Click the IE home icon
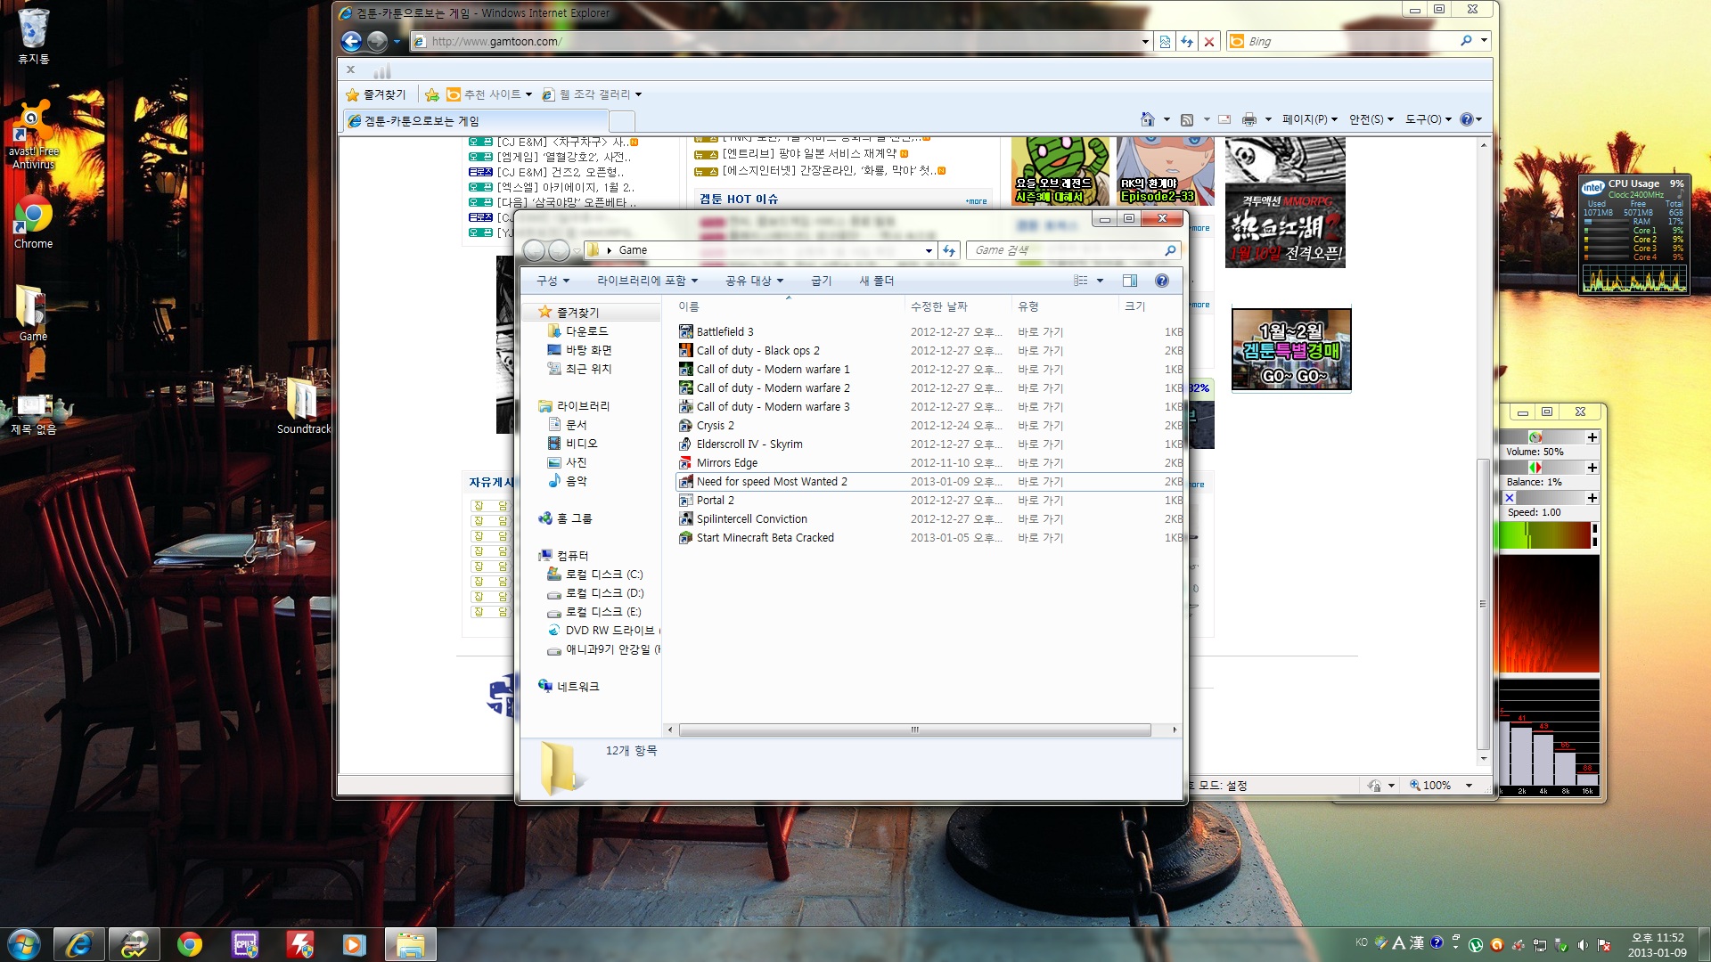Image resolution: width=1711 pixels, height=962 pixels. point(1148,119)
